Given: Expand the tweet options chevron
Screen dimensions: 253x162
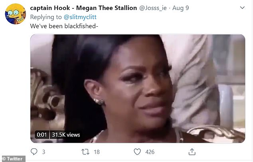Looking at the screenshot, I should [242, 8].
